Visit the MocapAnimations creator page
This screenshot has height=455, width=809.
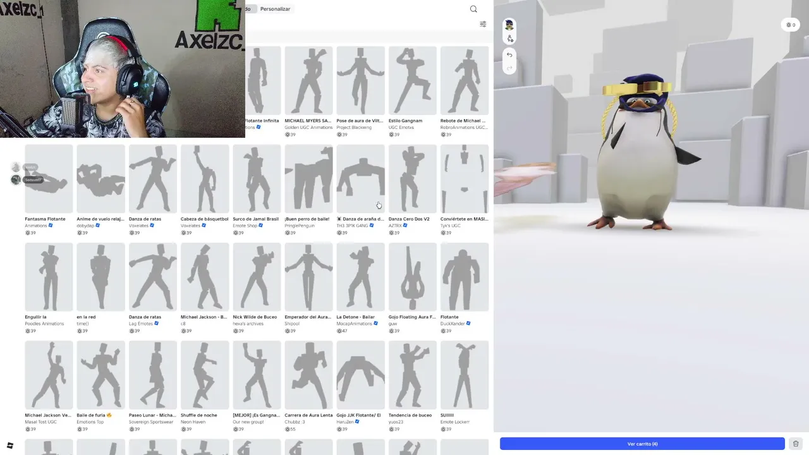coord(354,324)
